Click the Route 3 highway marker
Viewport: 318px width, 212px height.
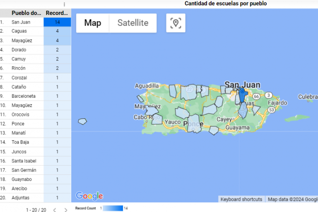[x=269, y=95]
